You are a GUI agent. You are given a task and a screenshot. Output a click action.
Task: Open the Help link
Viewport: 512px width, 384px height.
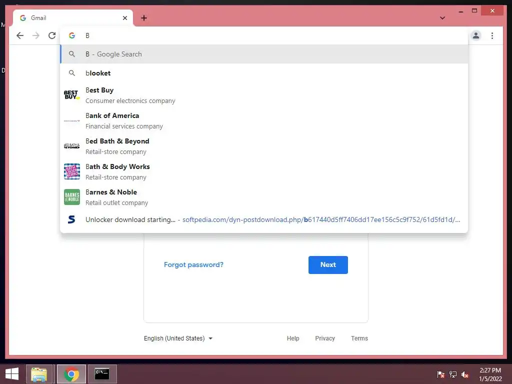click(x=293, y=338)
